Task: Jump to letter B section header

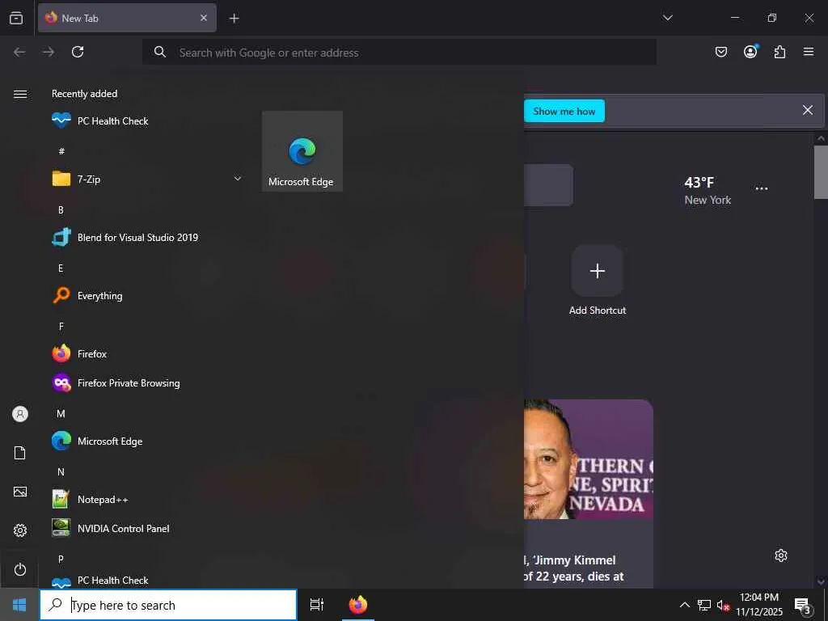Action: coord(61,210)
